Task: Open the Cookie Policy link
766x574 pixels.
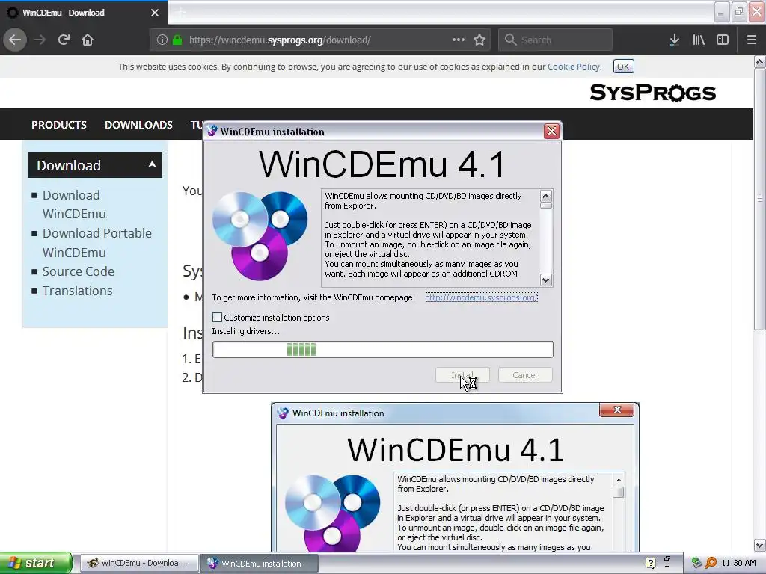Action: [574, 67]
